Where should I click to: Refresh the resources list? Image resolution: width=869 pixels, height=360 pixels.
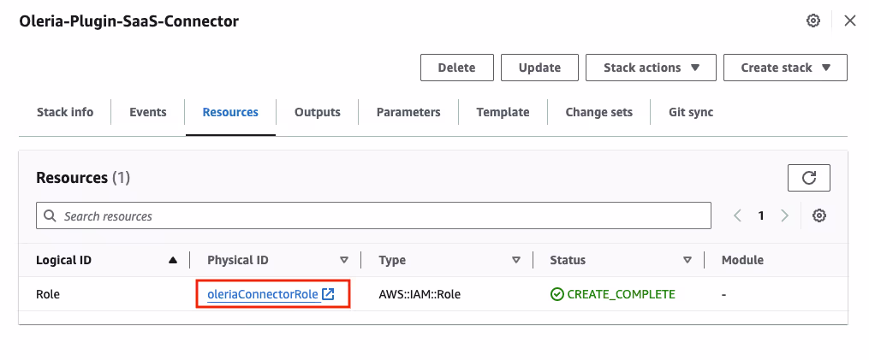click(x=808, y=178)
